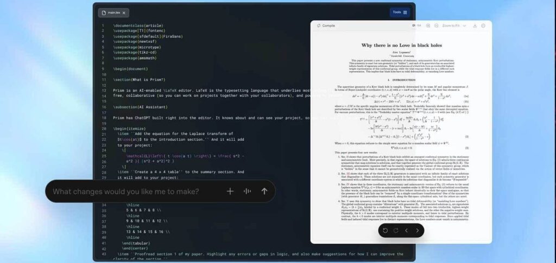556x263 pixels.
Task: Open the main.tex tab
Action: tap(113, 12)
